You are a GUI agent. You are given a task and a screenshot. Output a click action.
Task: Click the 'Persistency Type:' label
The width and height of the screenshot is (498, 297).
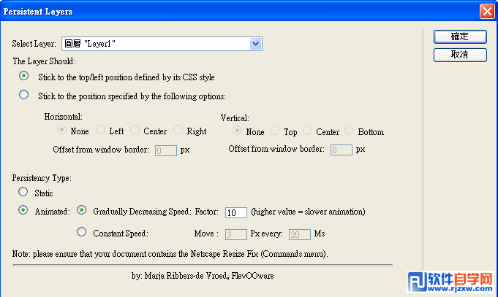[42, 178]
